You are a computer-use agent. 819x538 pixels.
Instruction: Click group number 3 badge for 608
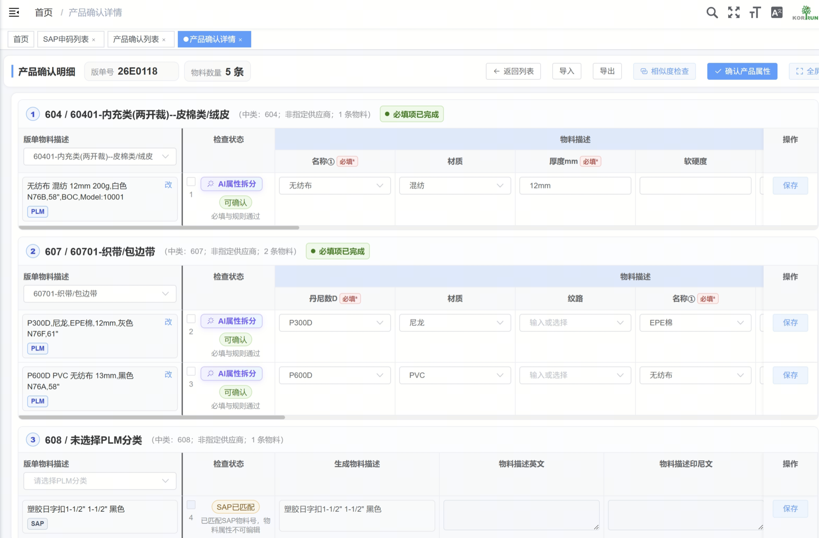click(33, 440)
